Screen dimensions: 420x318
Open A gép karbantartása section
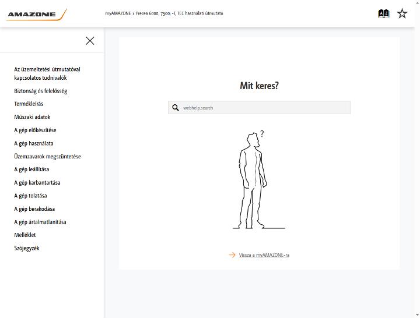tap(37, 183)
